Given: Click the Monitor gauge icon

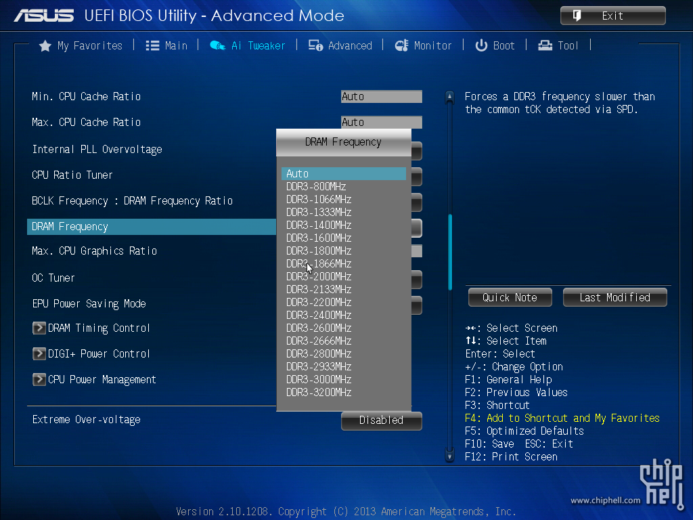Looking at the screenshot, I should pos(402,45).
